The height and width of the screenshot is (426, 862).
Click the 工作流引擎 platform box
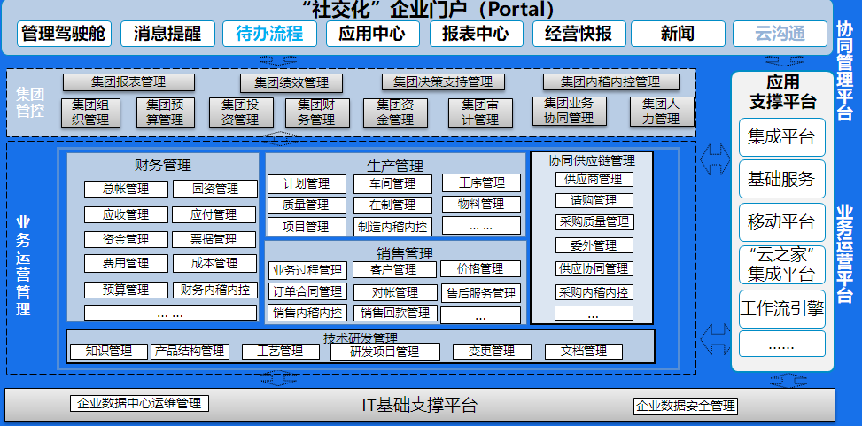[x=781, y=309]
